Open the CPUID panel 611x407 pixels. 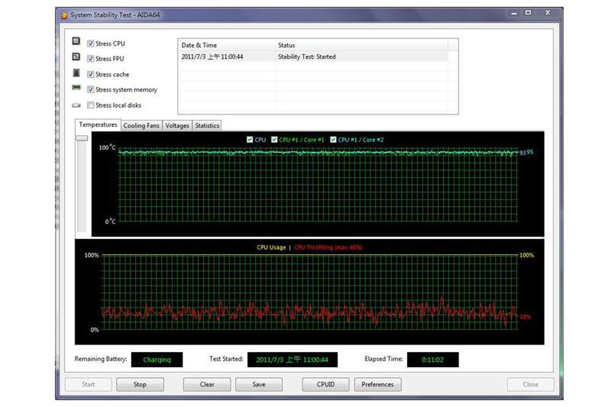point(326,384)
